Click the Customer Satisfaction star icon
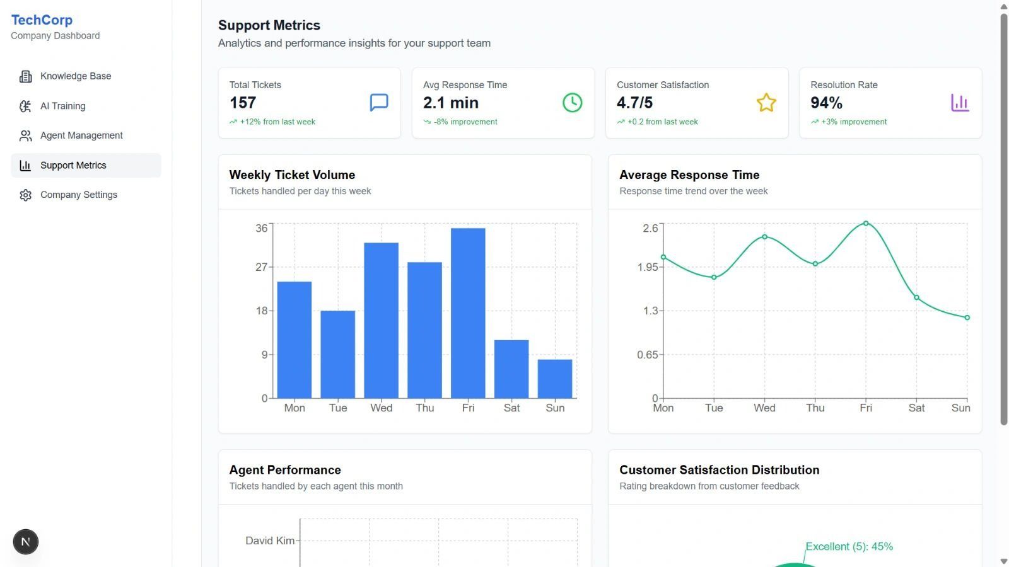Screen dimensions: 1009x567 pos(766,103)
